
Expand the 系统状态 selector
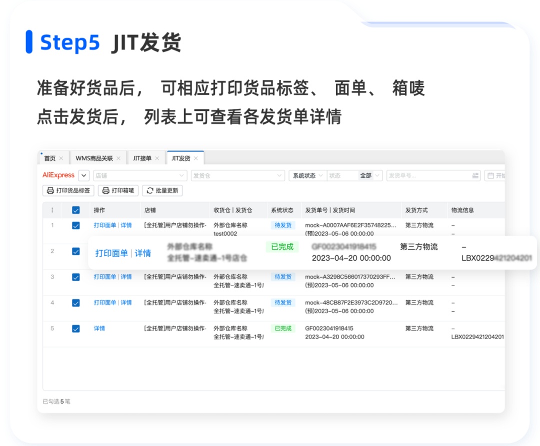coord(307,176)
